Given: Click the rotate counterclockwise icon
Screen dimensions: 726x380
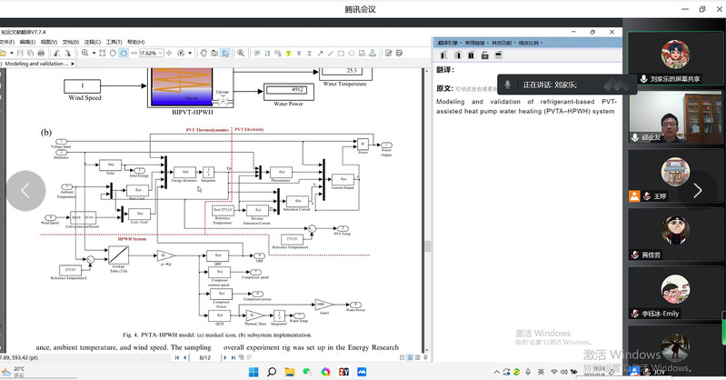Looking at the screenshot, I should tap(57, 54).
